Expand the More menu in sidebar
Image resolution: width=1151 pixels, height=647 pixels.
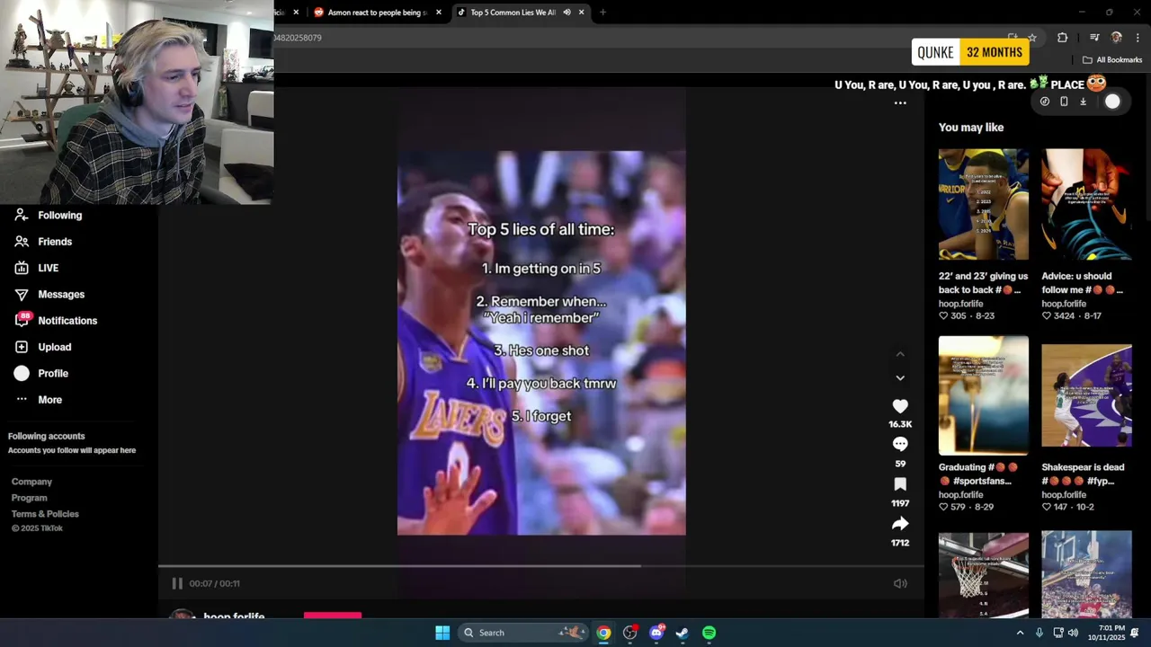pyautogui.click(x=39, y=400)
